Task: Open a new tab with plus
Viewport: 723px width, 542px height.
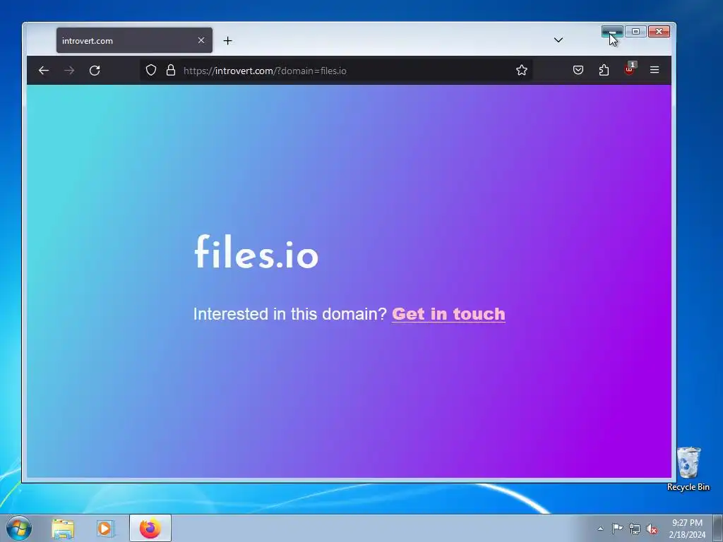Action: click(227, 40)
